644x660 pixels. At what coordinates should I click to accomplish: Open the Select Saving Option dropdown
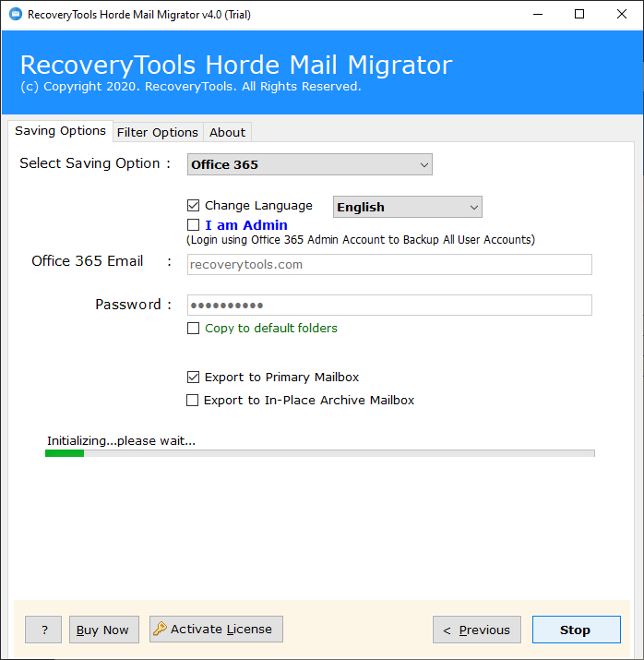[x=310, y=164]
